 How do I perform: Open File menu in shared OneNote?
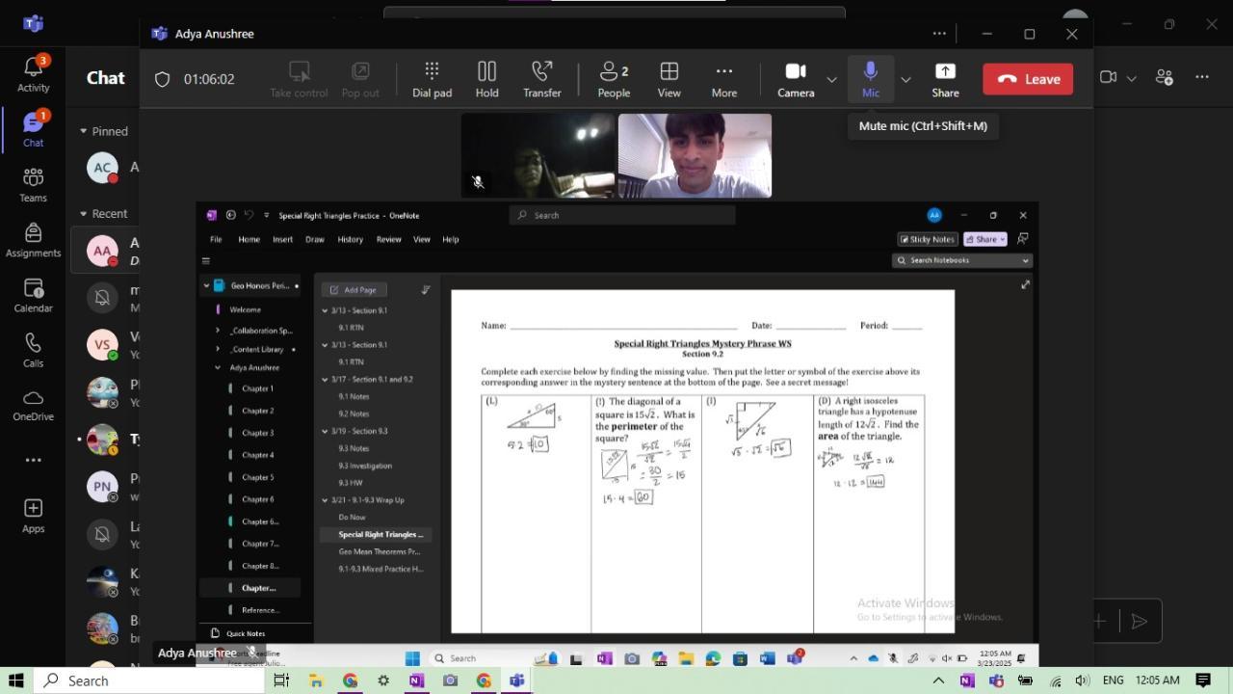click(x=216, y=239)
